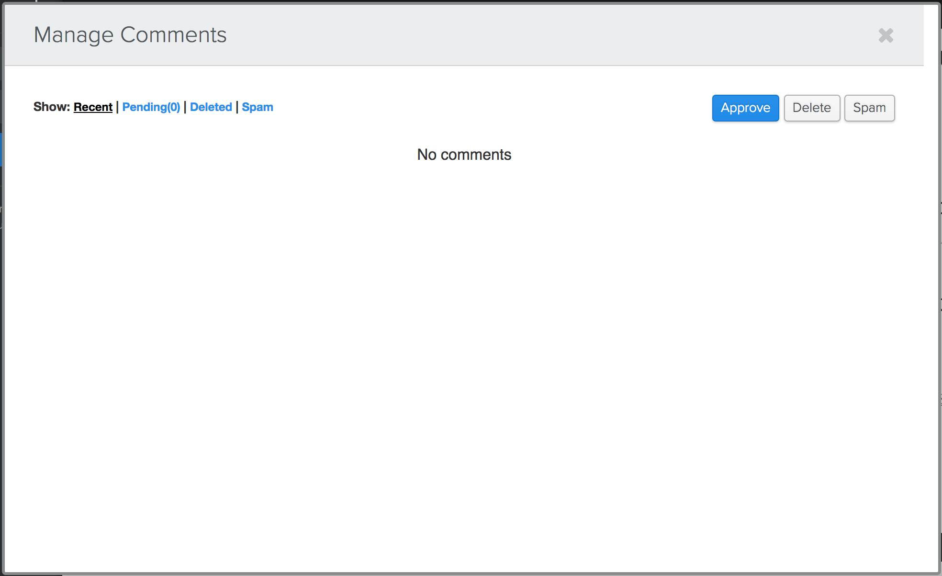
Task: Toggle to the Deleted comments filter
Action: (x=211, y=107)
